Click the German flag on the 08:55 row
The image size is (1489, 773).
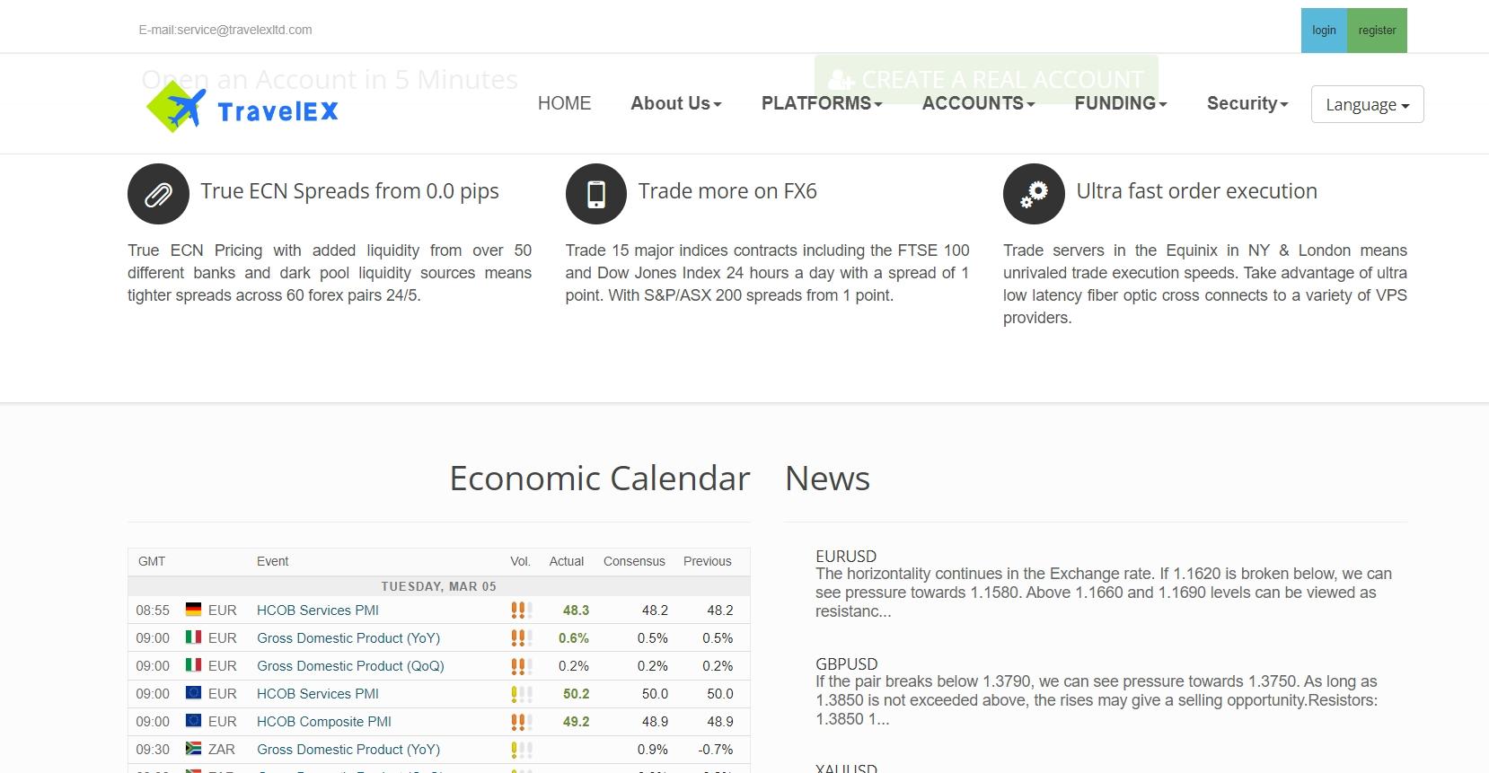[x=193, y=610]
